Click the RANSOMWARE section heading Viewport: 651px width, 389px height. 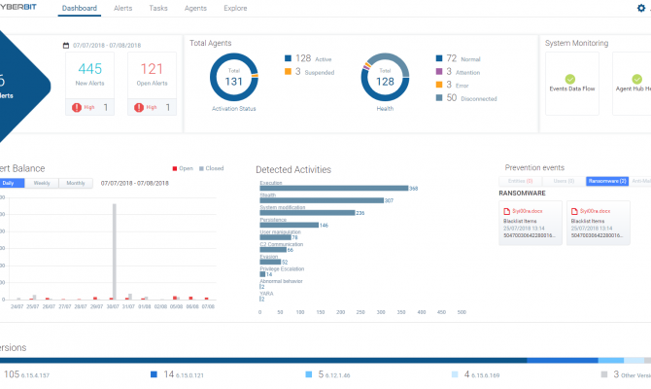[523, 194]
